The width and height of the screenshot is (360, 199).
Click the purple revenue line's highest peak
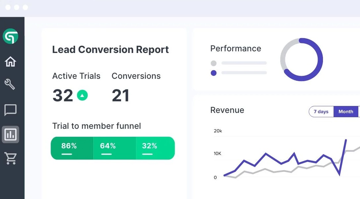(x=346, y=140)
